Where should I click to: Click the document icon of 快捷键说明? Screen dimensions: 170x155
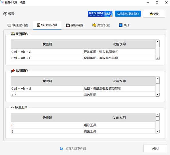pos(39,25)
